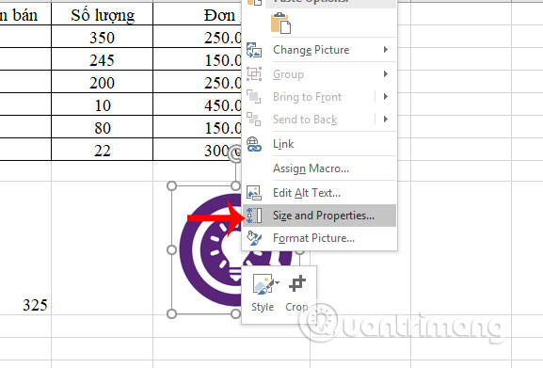Expand the Group submenu arrow
The width and height of the screenshot is (543, 368).
(386, 73)
